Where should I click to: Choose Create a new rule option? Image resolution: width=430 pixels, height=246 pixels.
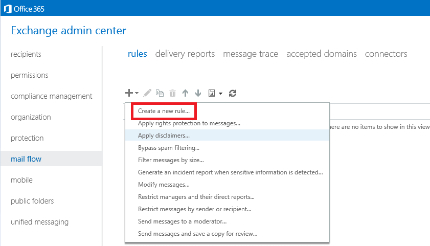point(164,111)
